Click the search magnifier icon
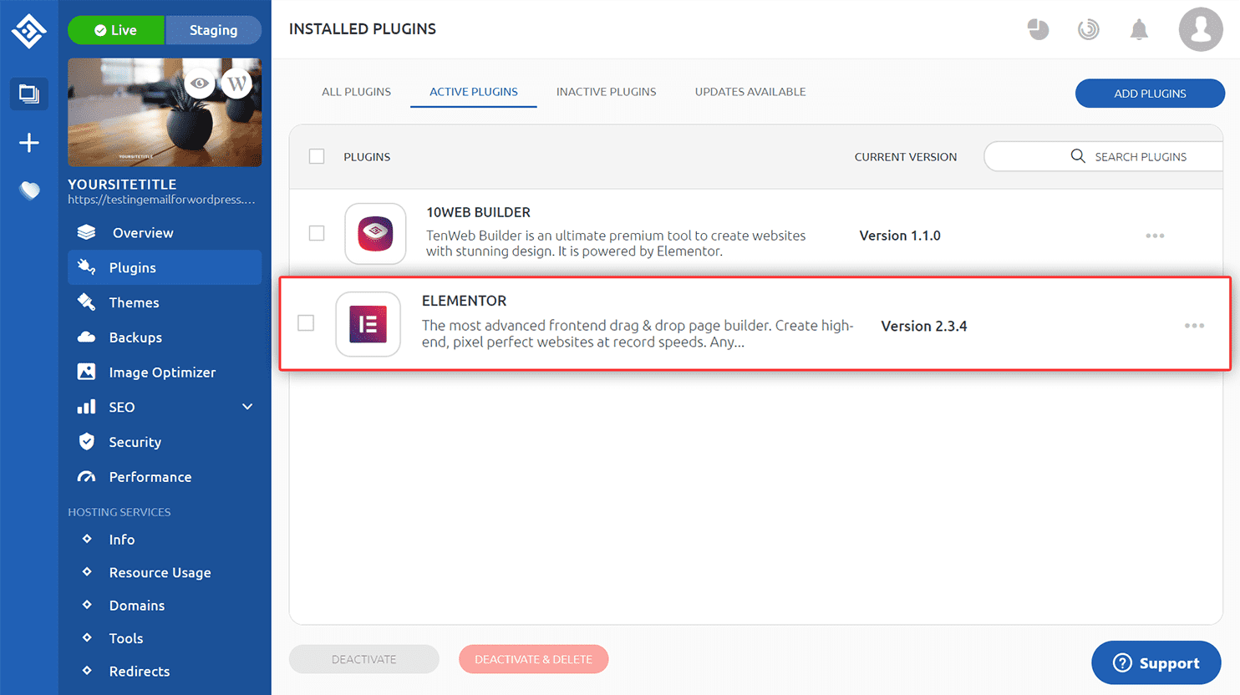Screen dimensions: 1240x695 (1078, 156)
